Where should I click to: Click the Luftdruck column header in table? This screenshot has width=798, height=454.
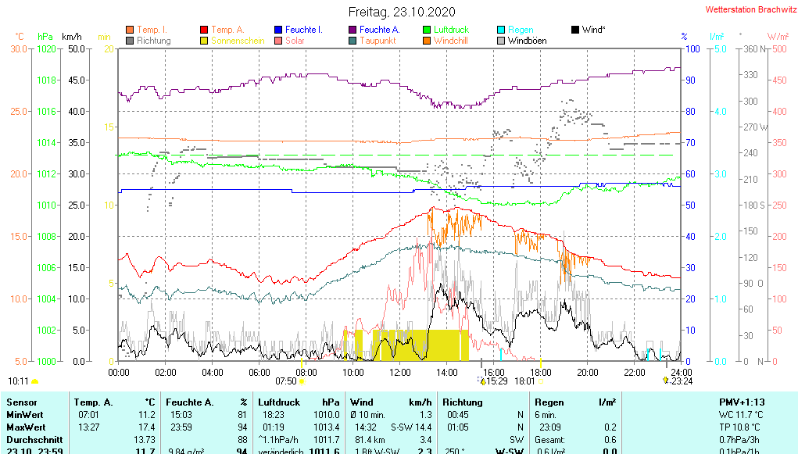[x=280, y=402]
